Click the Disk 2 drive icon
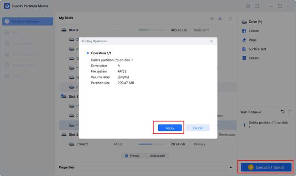Image resolution: width=296 pixels, height=176 pixels. [x=64, y=135]
